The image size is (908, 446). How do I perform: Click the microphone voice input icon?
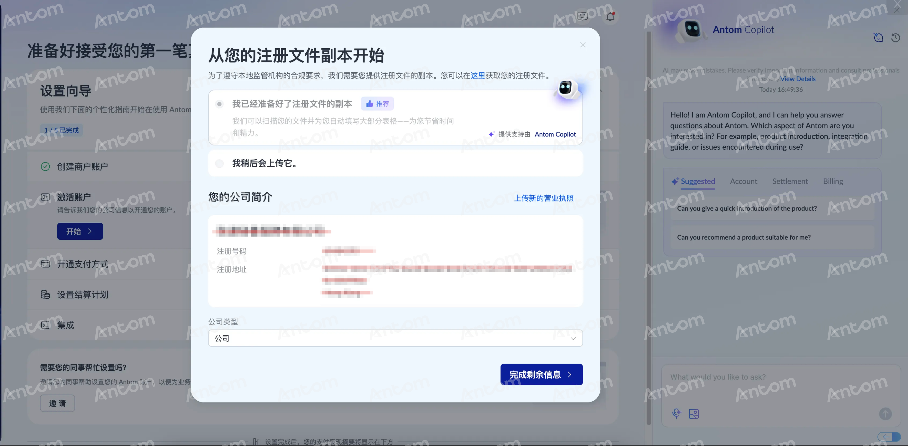pyautogui.click(x=676, y=413)
